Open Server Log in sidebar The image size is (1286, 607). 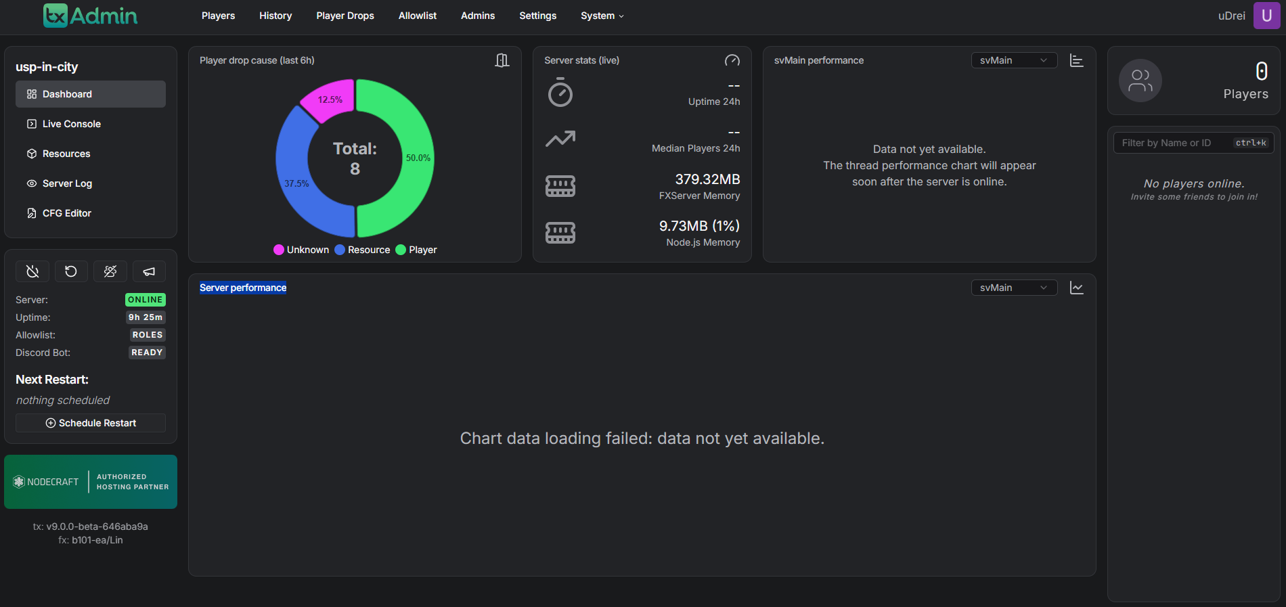[91, 183]
